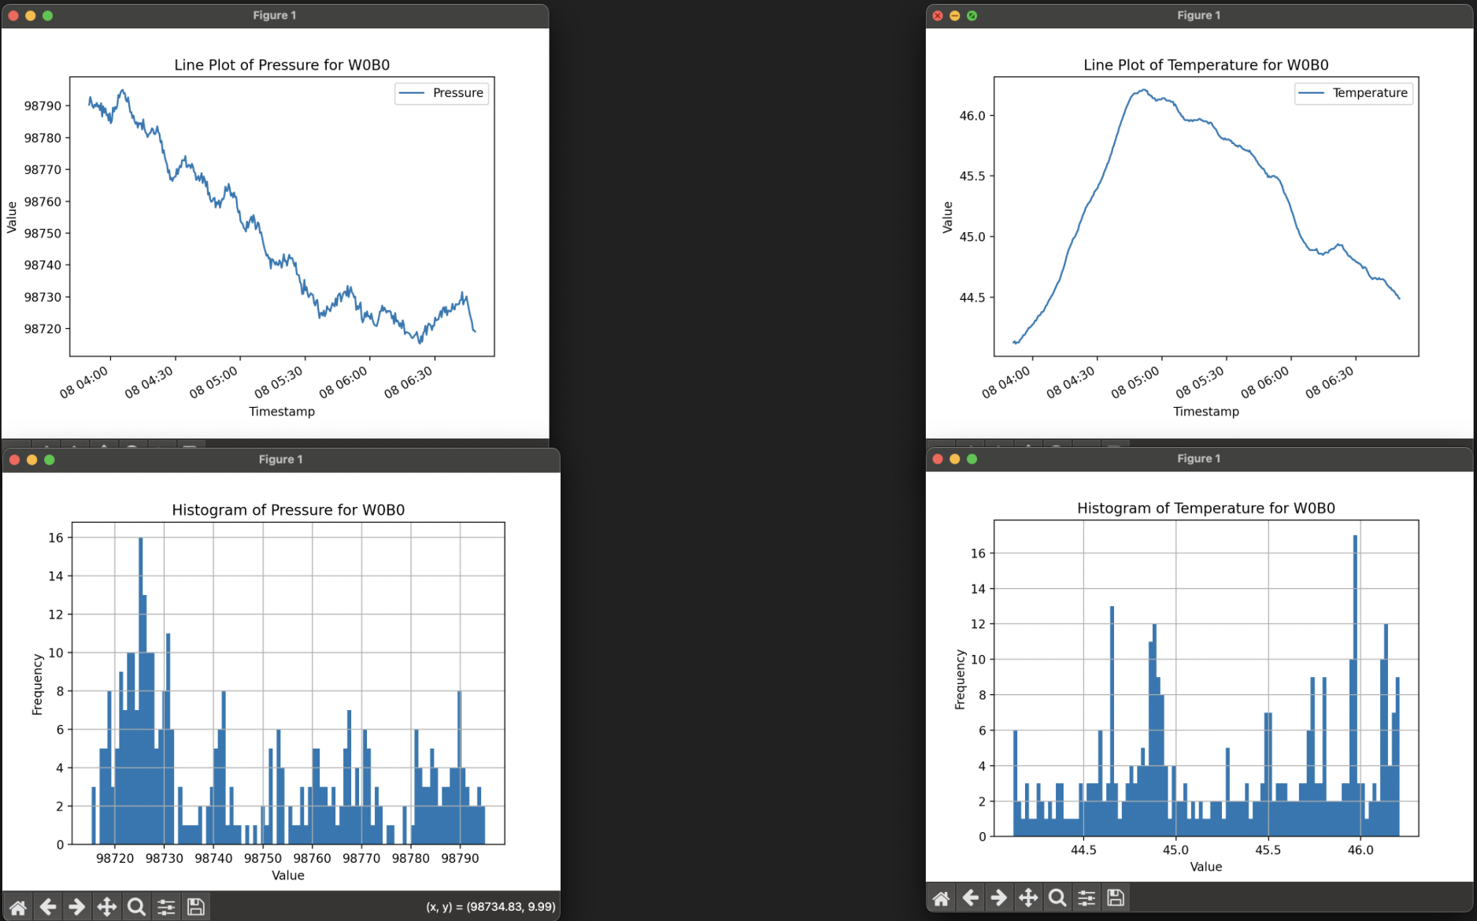The height and width of the screenshot is (921, 1477).
Task: Click Frequency axis label in Temperature histogram
Action: (x=960, y=679)
